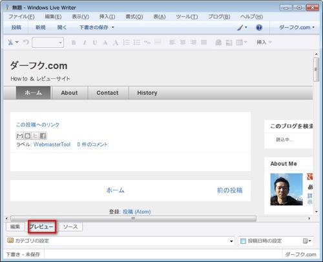
Task: Justify text alignment
Action: [203, 42]
